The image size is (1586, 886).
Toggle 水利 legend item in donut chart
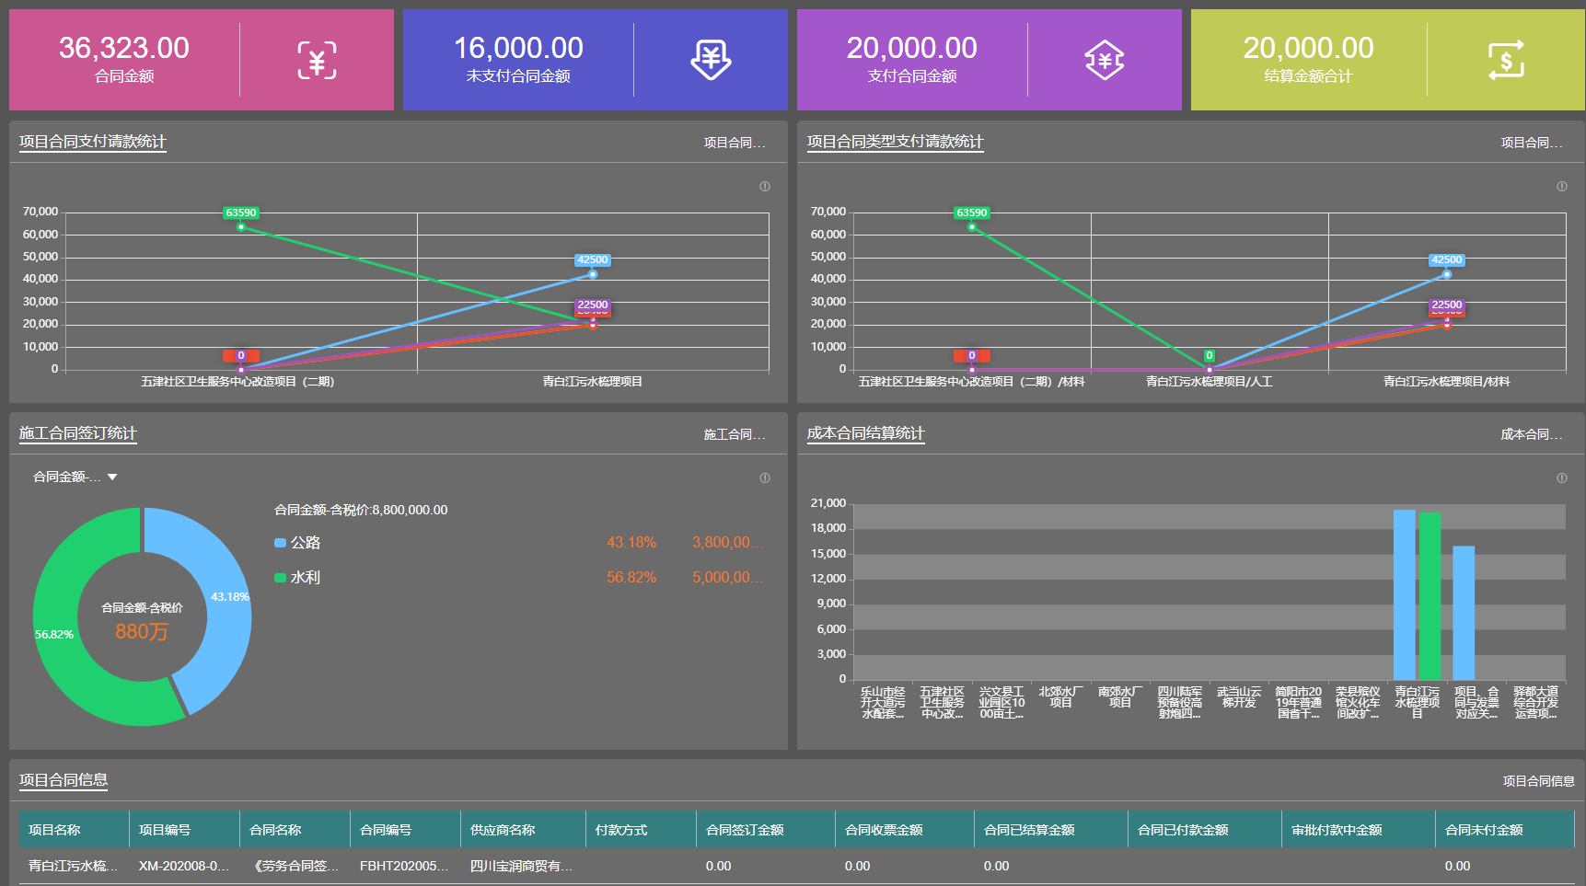(297, 578)
